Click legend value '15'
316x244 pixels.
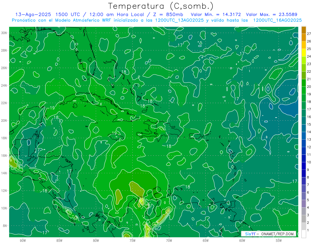309,125
